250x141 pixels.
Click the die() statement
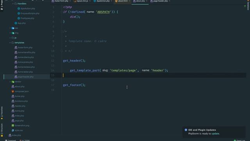(x=75, y=17)
